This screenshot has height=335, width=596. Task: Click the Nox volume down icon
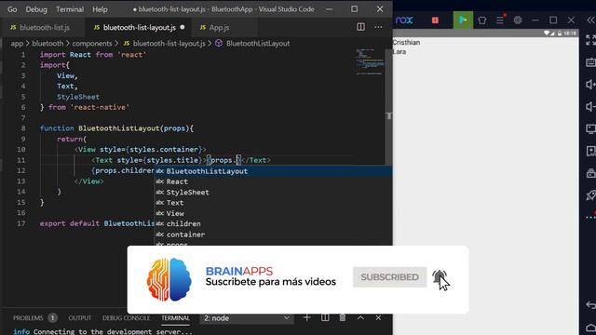point(590,107)
